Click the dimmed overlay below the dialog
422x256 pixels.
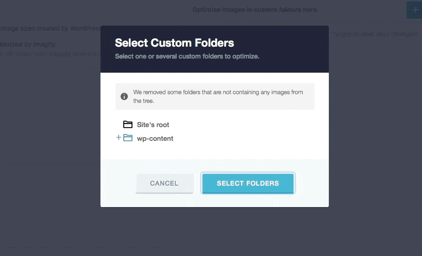pyautogui.click(x=215, y=231)
